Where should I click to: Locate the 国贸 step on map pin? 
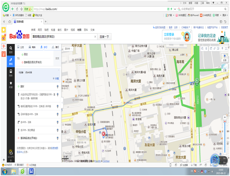(57, 86)
